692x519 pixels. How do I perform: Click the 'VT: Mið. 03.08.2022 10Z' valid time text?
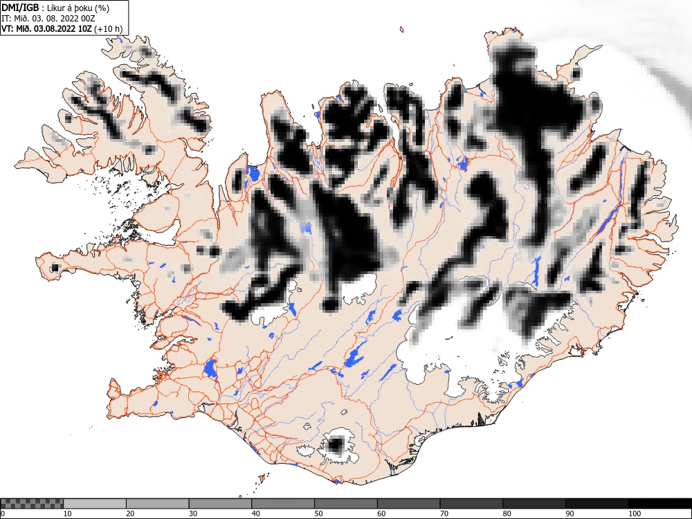coord(46,28)
